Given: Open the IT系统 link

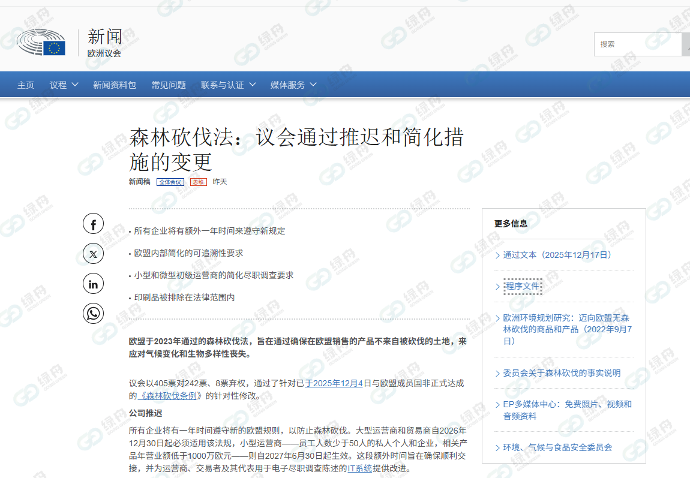Looking at the screenshot, I should pos(359,468).
